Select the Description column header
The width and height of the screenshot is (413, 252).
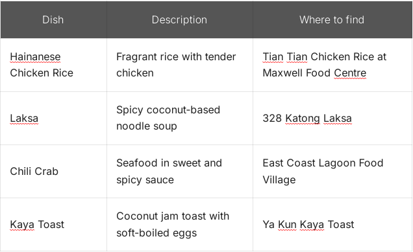click(x=180, y=19)
